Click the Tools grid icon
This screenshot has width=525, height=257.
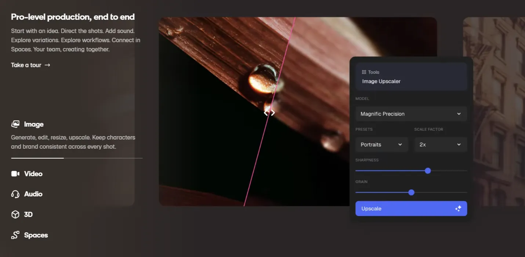pyautogui.click(x=364, y=72)
